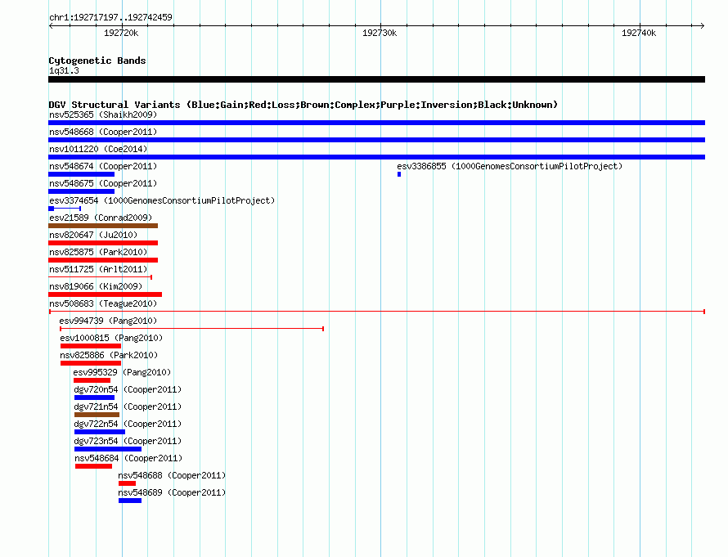Image resolution: width=728 pixels, height=557 pixels.
Task: Click the 192730k ruler tick label
Action: point(380,33)
